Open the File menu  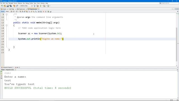pos(1,3)
